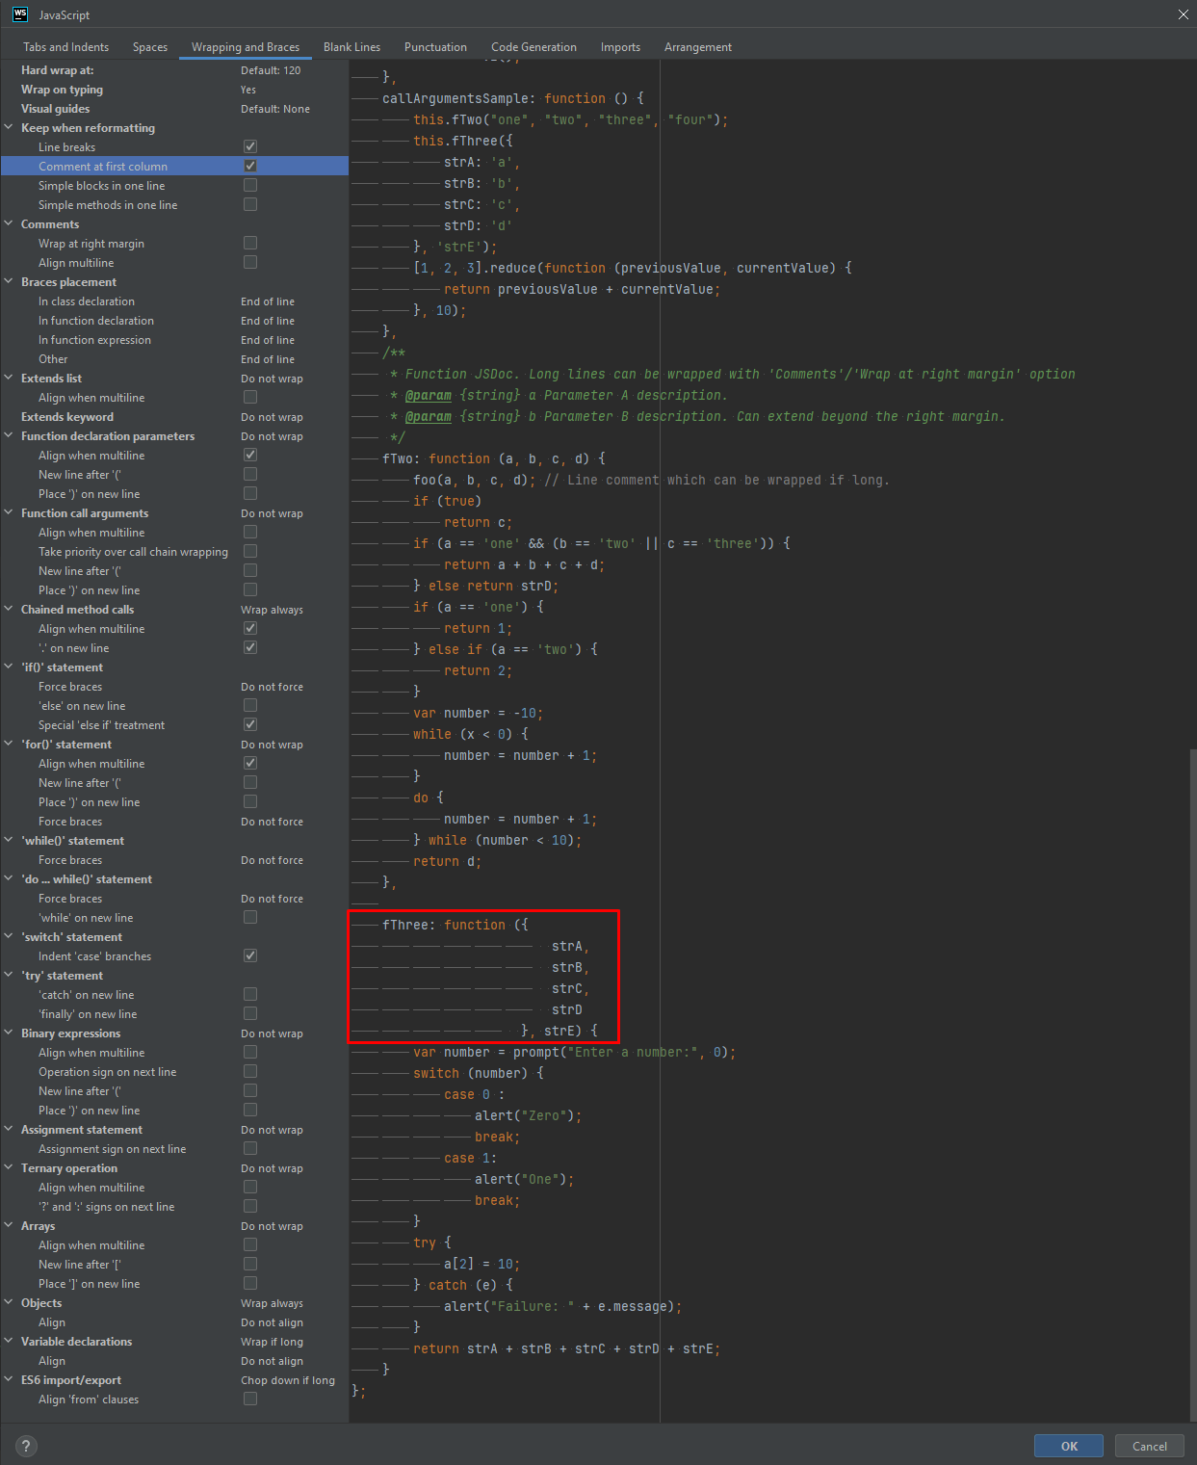This screenshot has width=1197, height=1465.
Task: Switch to the Blank Lines tab
Action: tap(351, 46)
